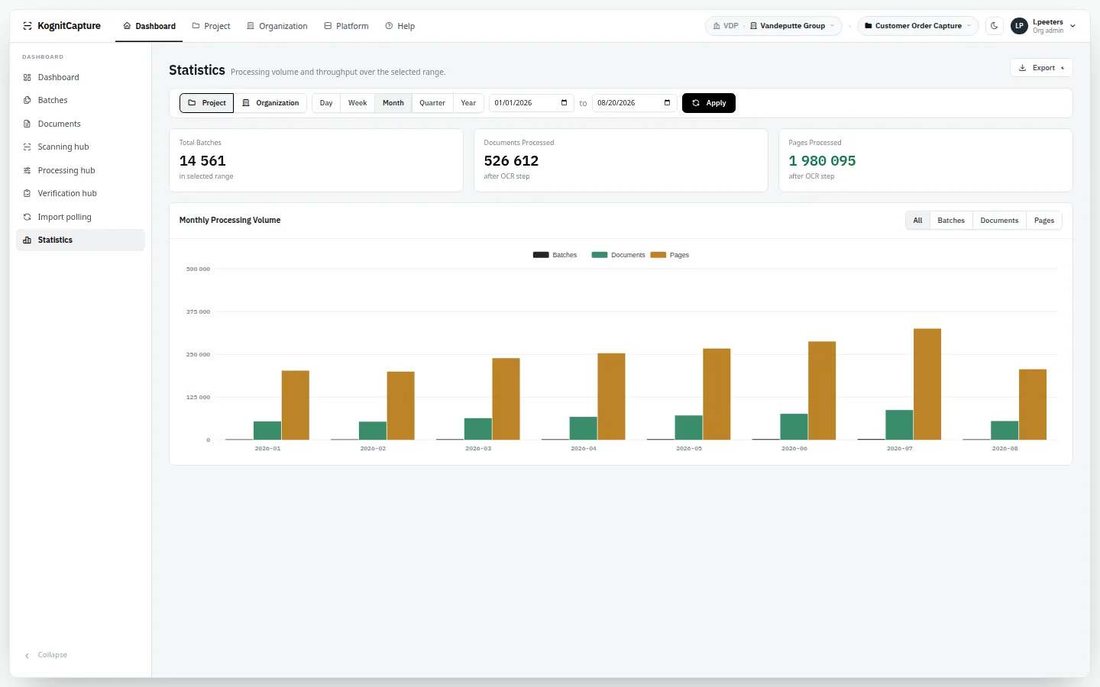Open the Project top tab

211,26
